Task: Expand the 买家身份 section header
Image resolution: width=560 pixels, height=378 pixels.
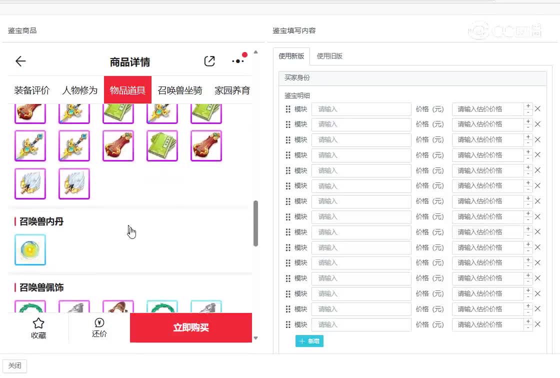Action: [412, 78]
